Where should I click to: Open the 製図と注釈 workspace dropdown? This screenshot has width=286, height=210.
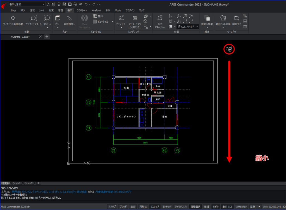(27, 4)
